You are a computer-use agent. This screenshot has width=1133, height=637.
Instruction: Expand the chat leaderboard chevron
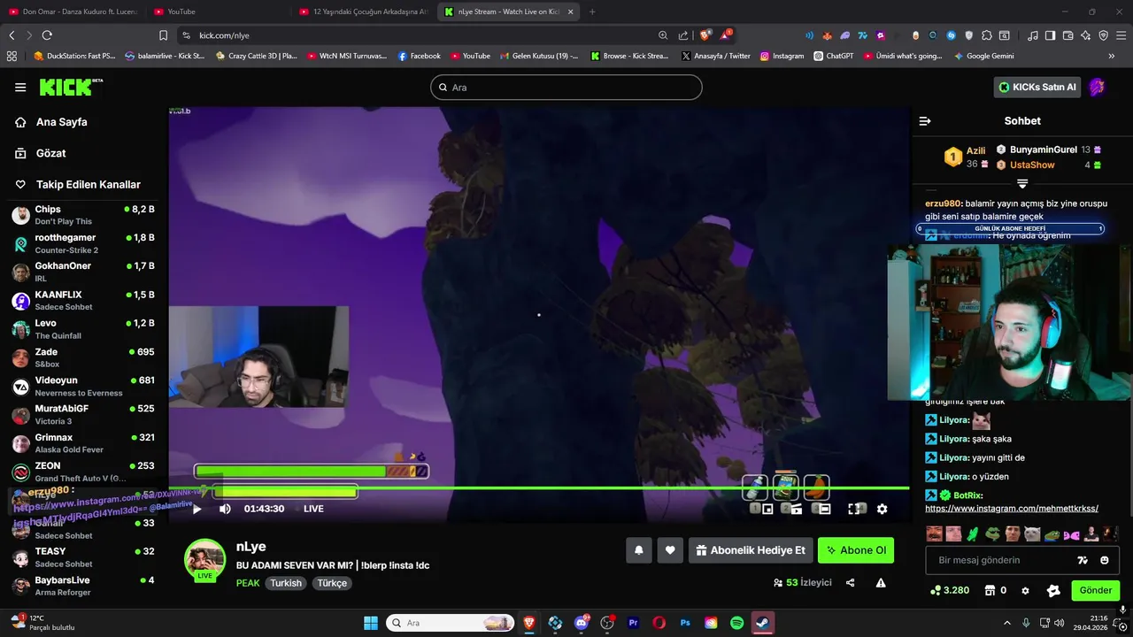[1022, 184]
